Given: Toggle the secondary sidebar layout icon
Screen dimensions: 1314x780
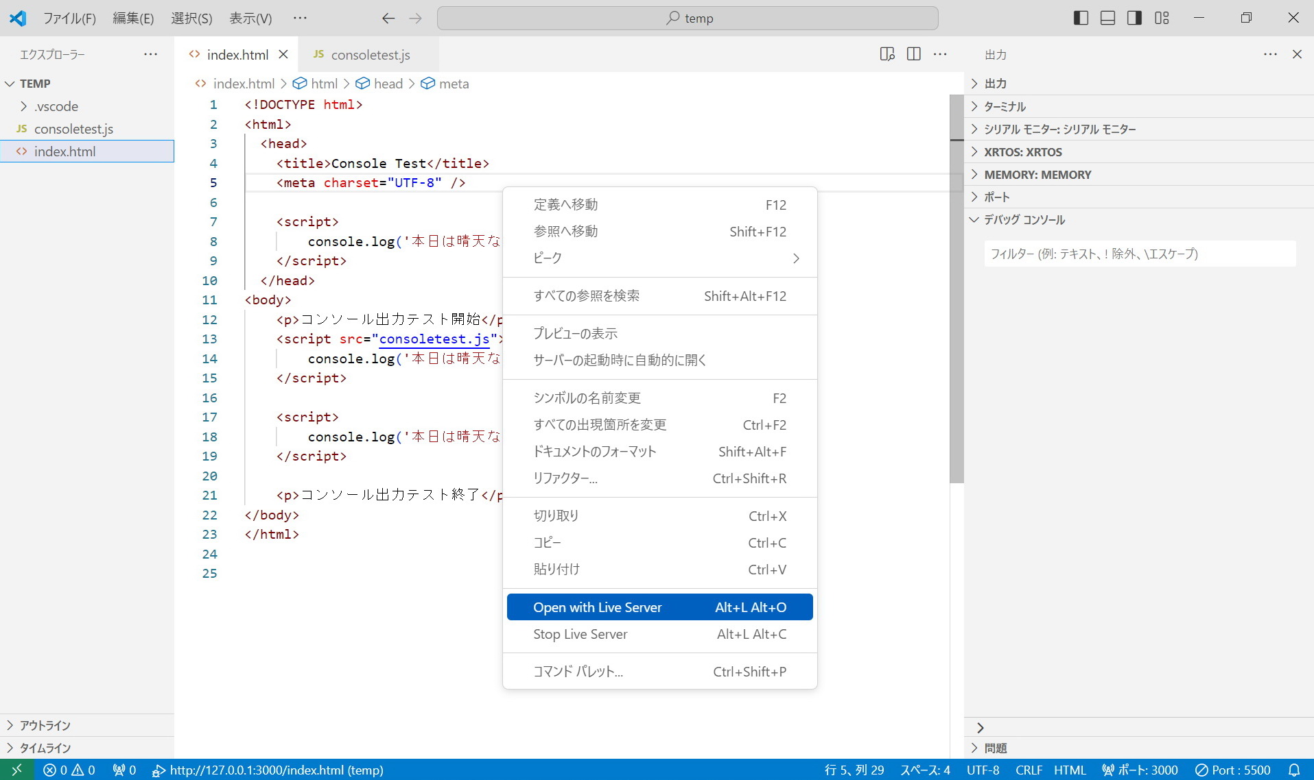Looking at the screenshot, I should point(1134,18).
